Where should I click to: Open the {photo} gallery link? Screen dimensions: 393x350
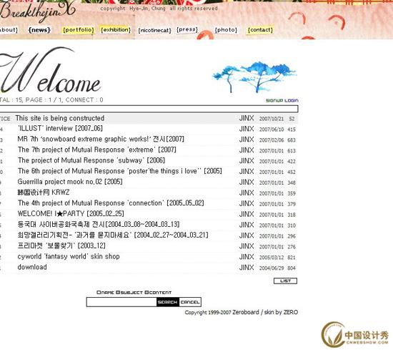tap(226, 30)
